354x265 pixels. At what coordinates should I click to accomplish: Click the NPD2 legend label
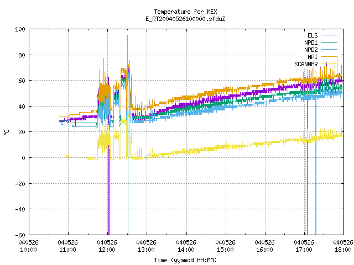tap(311, 50)
